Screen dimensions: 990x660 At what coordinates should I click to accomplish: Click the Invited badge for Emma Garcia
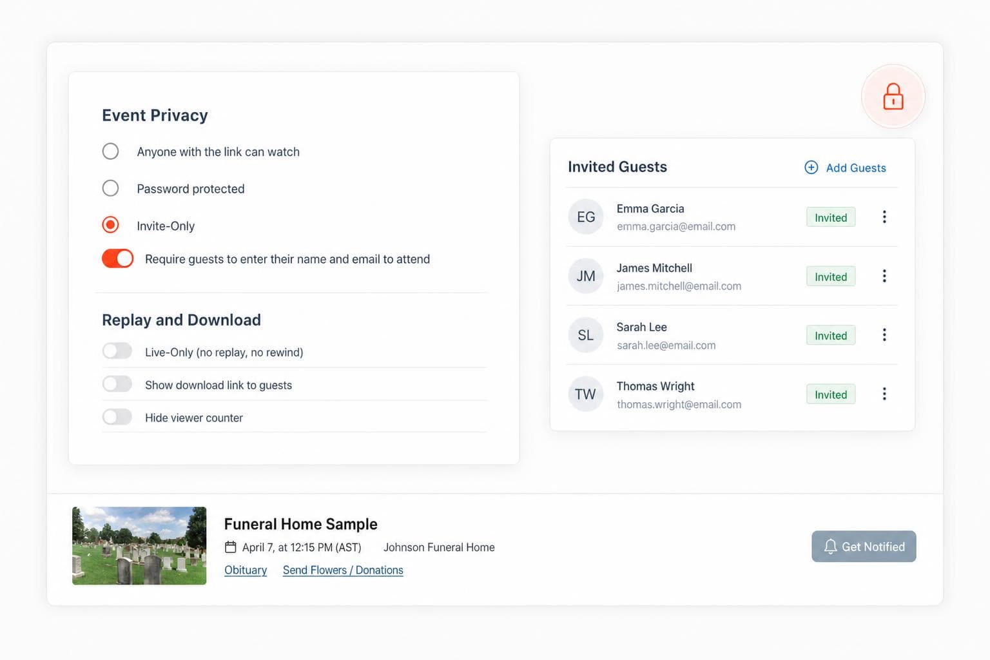pos(831,217)
